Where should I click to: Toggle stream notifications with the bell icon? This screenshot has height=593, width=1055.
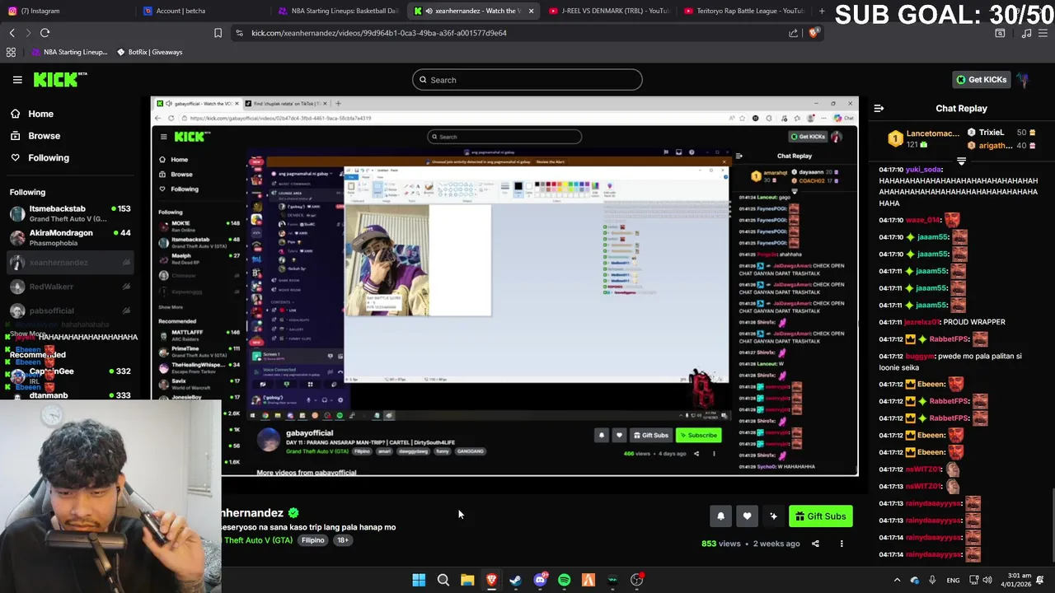pyautogui.click(x=720, y=516)
